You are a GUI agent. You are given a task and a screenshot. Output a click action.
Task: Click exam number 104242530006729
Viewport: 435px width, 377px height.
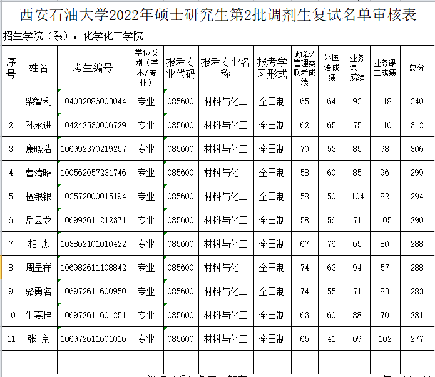point(93,125)
